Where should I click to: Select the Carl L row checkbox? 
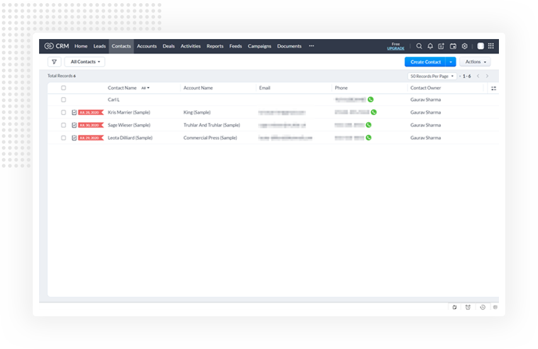pyautogui.click(x=64, y=100)
